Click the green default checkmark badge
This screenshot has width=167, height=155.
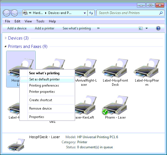(105, 112)
